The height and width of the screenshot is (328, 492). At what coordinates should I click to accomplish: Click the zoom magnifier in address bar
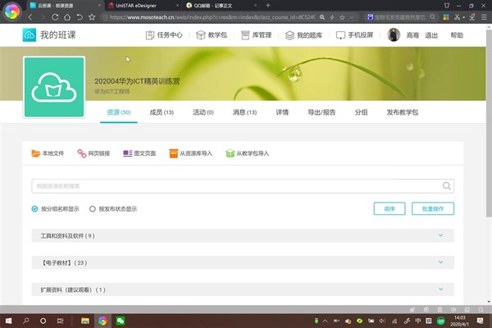pos(322,17)
